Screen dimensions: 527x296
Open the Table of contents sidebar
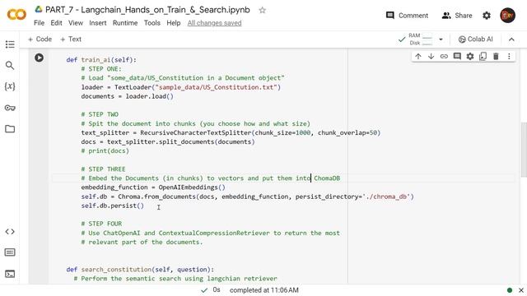(x=10, y=44)
